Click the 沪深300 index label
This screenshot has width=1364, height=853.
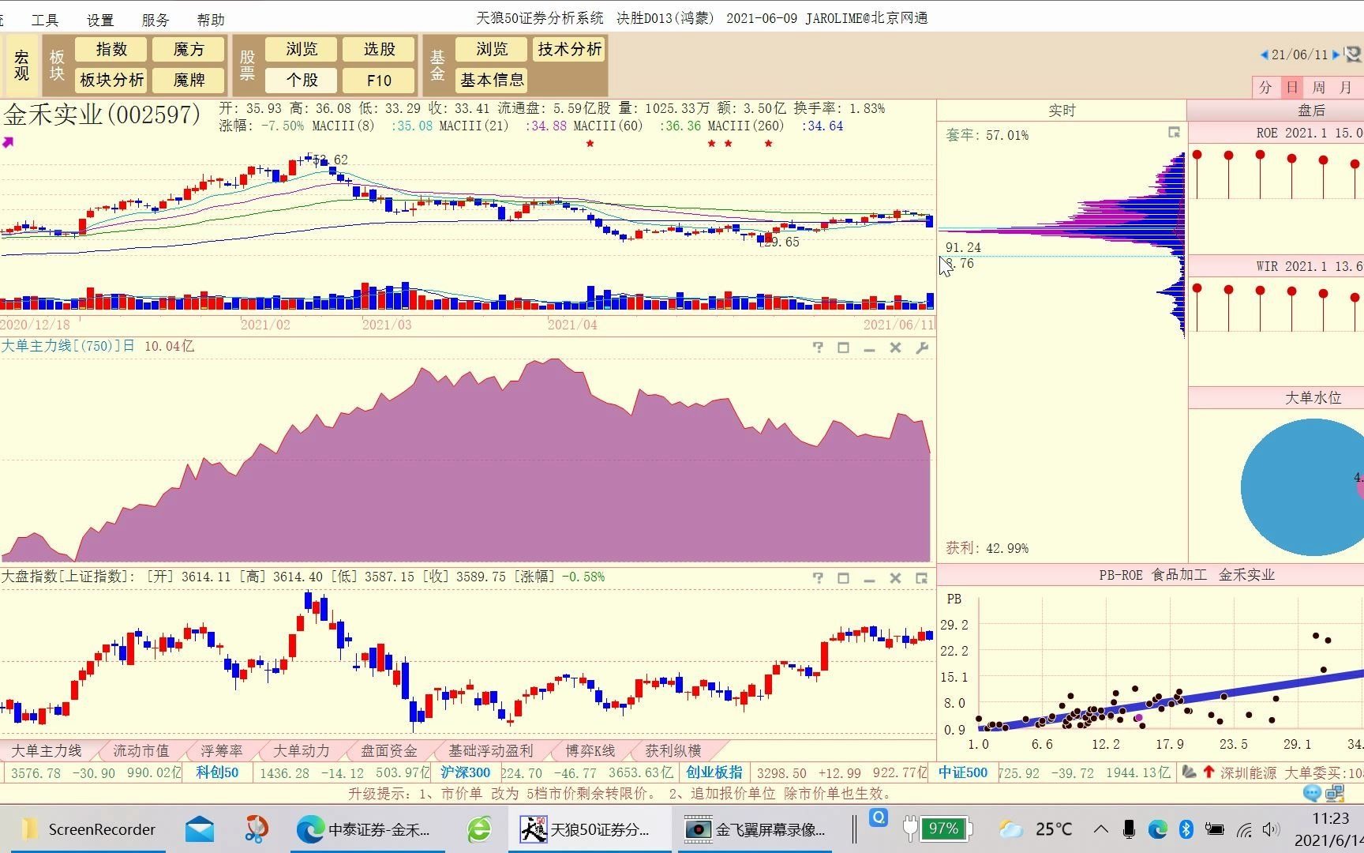[466, 772]
